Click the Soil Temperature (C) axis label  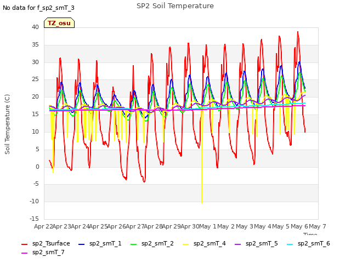(7, 124)
